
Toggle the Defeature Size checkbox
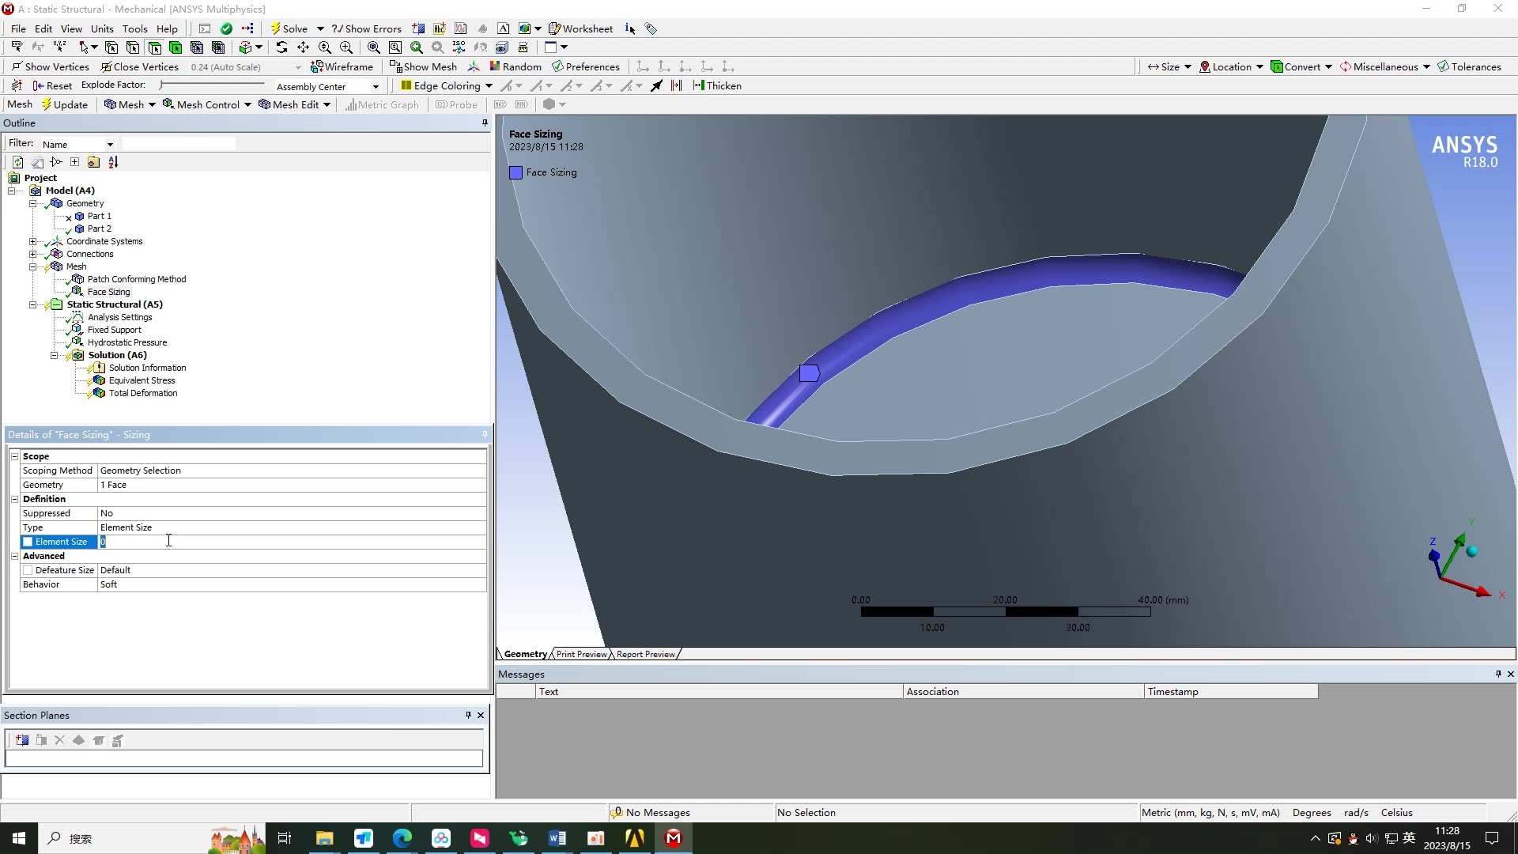28,569
